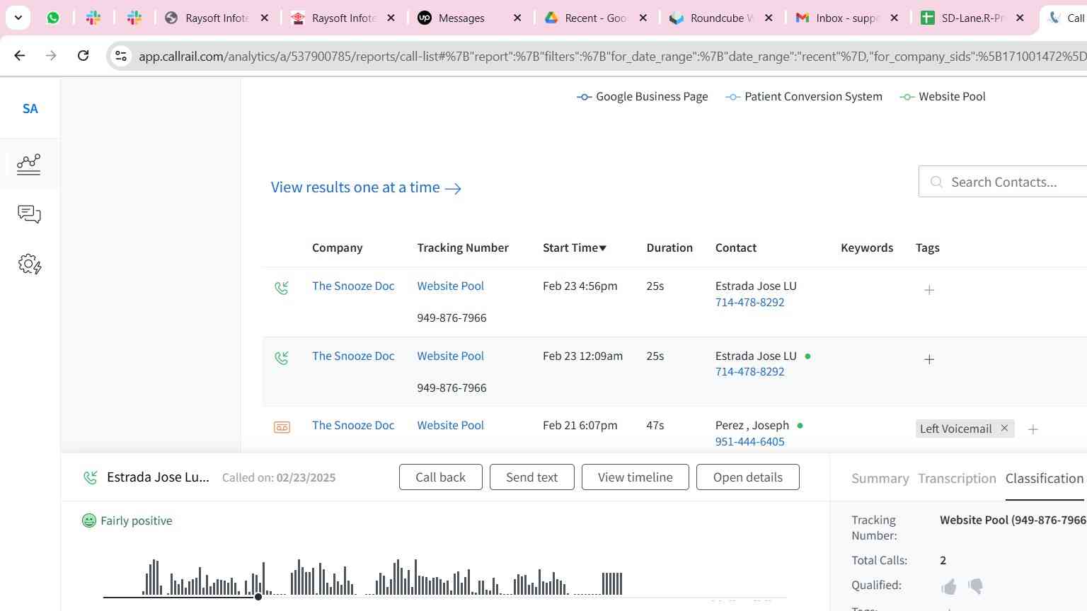
Task: Open the Lead Center chat sidebar icon
Action: point(29,214)
